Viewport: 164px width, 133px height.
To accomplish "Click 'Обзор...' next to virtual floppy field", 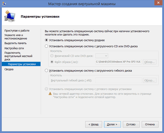I will coord(150,80).
